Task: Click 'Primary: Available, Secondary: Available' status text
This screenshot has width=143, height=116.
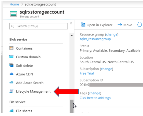Action: tap(110, 50)
